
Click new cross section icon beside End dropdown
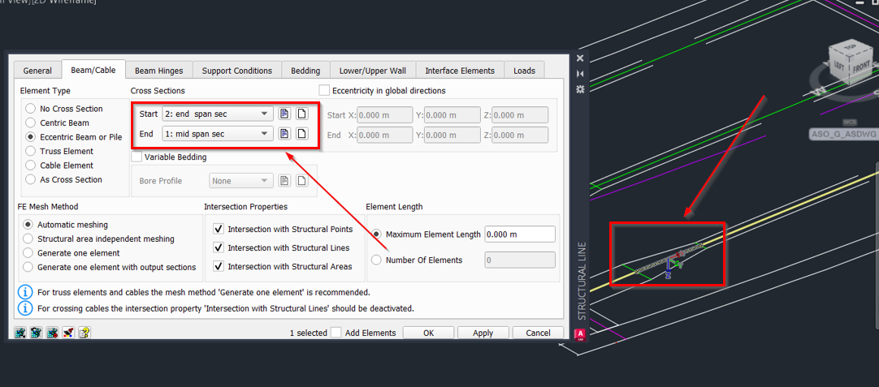(301, 134)
